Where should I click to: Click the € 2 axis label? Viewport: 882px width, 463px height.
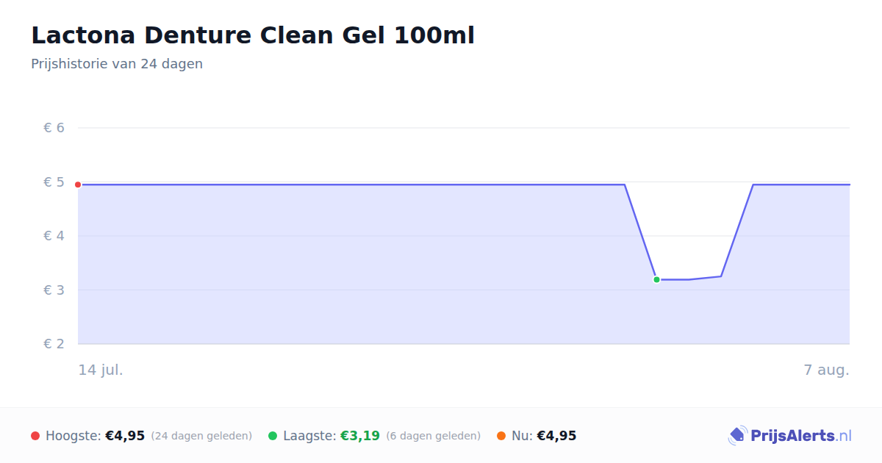54,344
